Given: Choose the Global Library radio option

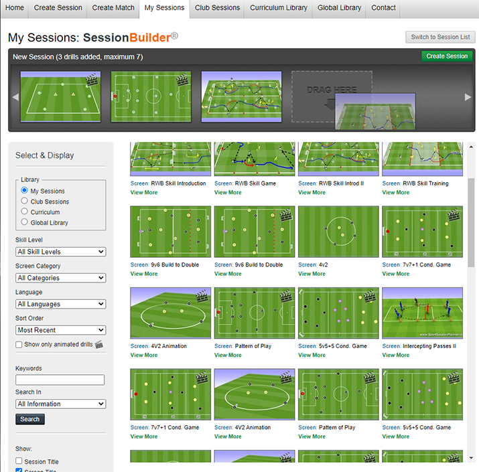Looking at the screenshot, I should click(25, 222).
